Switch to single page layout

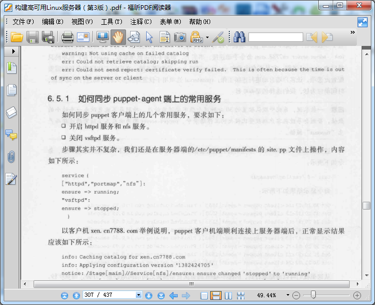coord(204,296)
